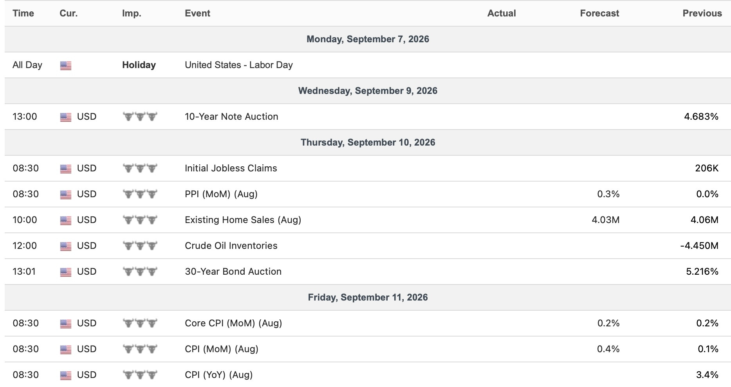The width and height of the screenshot is (731, 387).
Task: Click importance bulls for 30-Year Bond Auction
Action: point(140,272)
